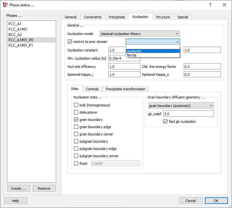Switch to the Precipitate tab
The image size is (232, 208).
117,17
